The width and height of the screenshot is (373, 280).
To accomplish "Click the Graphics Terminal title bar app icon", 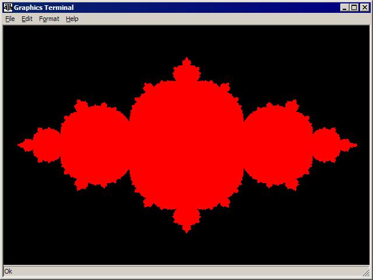I will pyautogui.click(x=8, y=8).
